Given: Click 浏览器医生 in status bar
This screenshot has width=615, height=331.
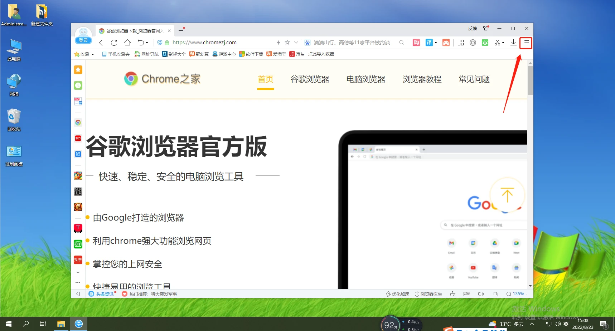Looking at the screenshot, I should 428,294.
